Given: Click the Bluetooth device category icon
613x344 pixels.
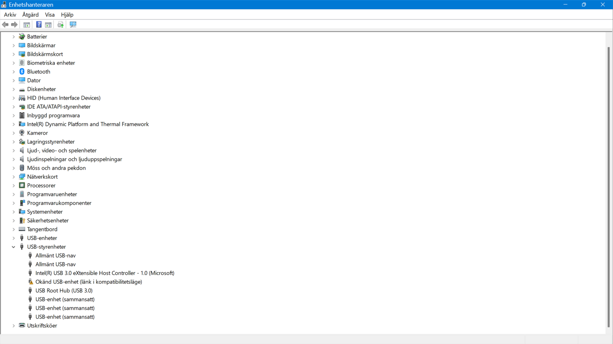Looking at the screenshot, I should (22, 71).
